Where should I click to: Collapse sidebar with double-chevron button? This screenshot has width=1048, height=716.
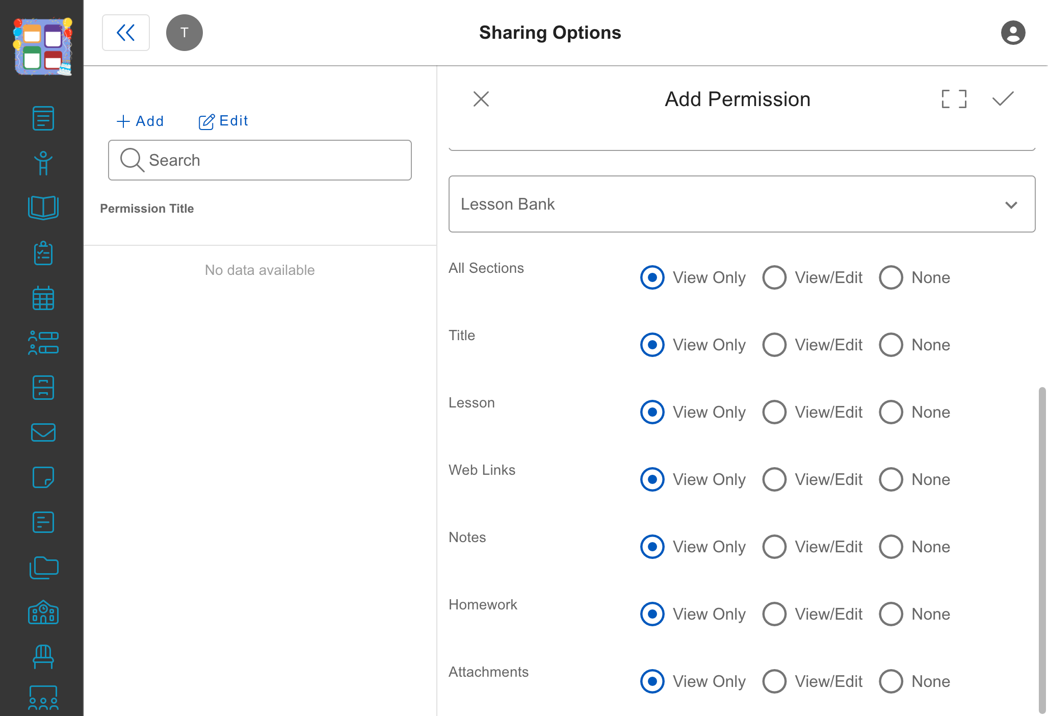tap(126, 33)
